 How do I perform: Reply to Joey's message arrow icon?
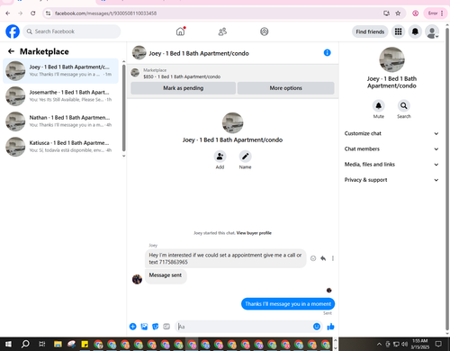[323, 258]
